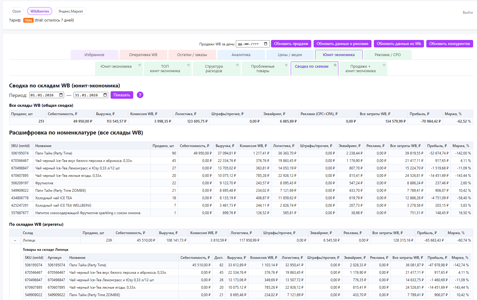Focus the period start date field
The width and height of the screenshot is (477, 300).
click(x=47, y=95)
